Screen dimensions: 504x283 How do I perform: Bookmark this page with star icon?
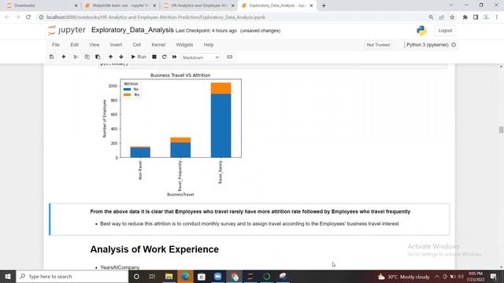click(x=452, y=17)
